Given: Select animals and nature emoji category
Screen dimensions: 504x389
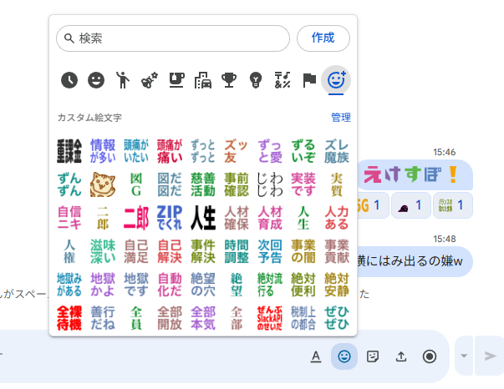Looking at the screenshot, I should 150,80.
